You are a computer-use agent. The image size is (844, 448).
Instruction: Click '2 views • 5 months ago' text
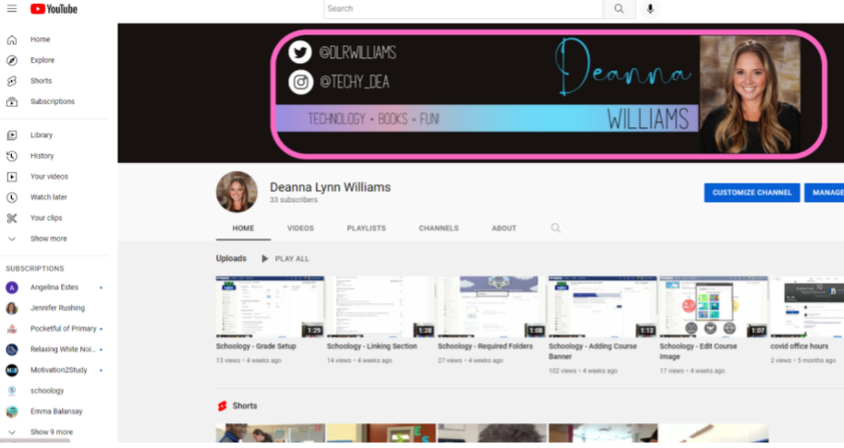[x=804, y=361]
